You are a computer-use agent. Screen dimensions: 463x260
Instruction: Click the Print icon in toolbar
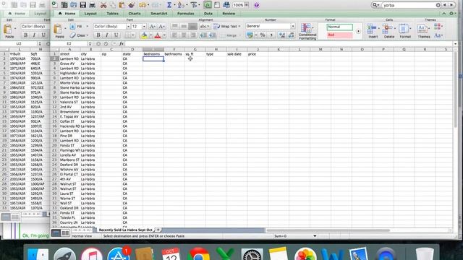92,5
